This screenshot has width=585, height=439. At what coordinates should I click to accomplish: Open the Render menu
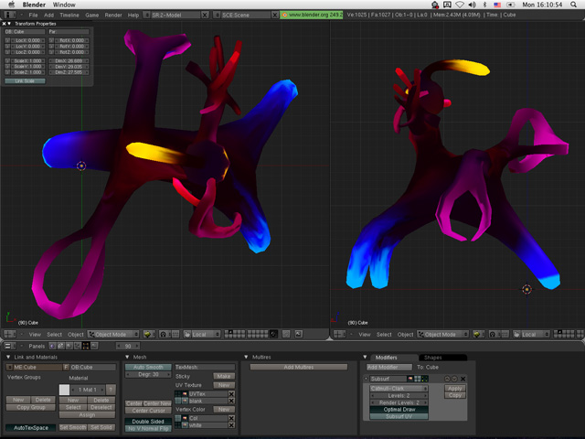113,16
